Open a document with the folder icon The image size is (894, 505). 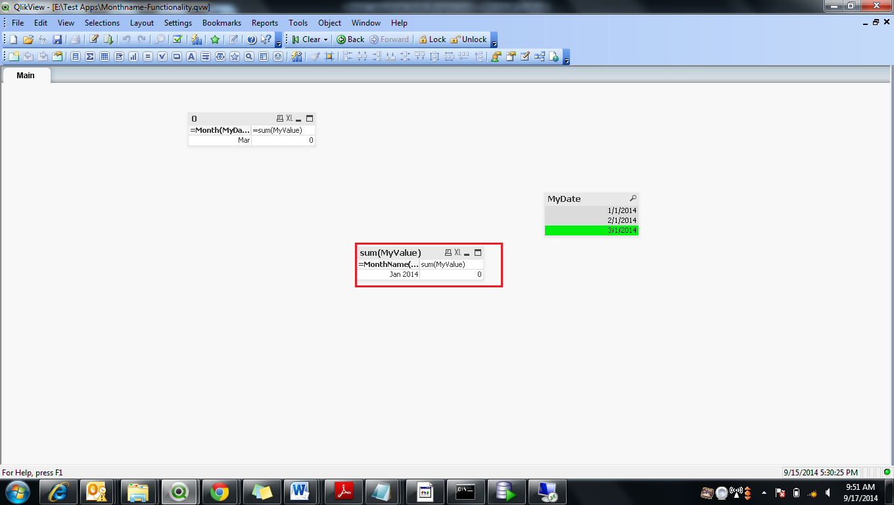tap(28, 39)
